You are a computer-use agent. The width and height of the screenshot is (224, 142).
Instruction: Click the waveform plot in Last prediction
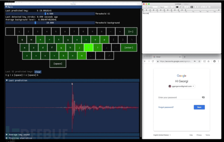tap(72, 108)
